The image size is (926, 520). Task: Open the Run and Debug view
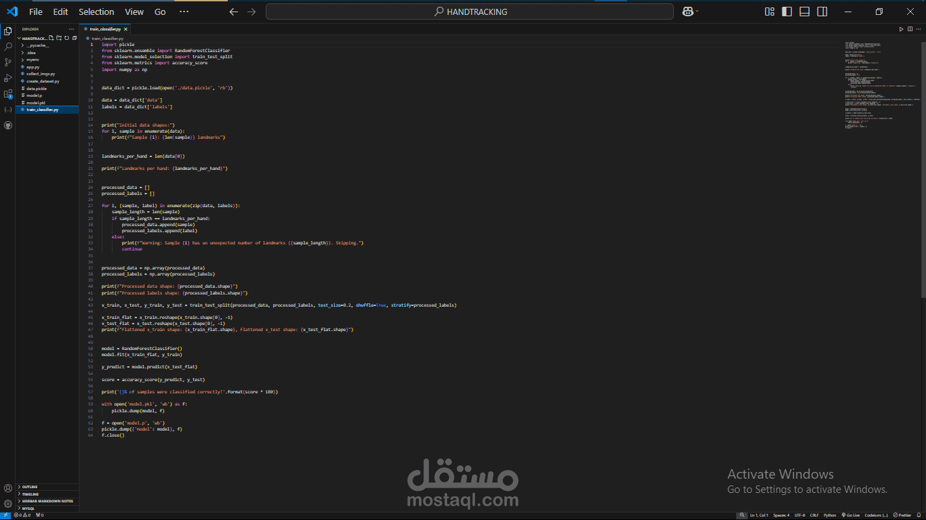point(9,77)
